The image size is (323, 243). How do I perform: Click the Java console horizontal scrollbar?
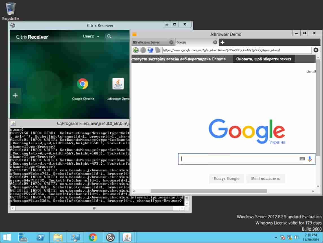click(x=94, y=208)
